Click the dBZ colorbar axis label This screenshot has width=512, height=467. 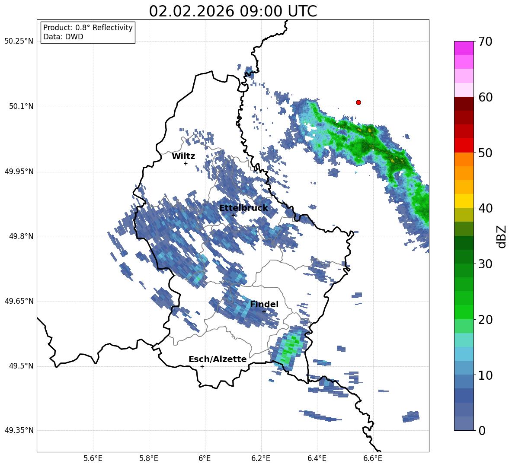pyautogui.click(x=501, y=236)
